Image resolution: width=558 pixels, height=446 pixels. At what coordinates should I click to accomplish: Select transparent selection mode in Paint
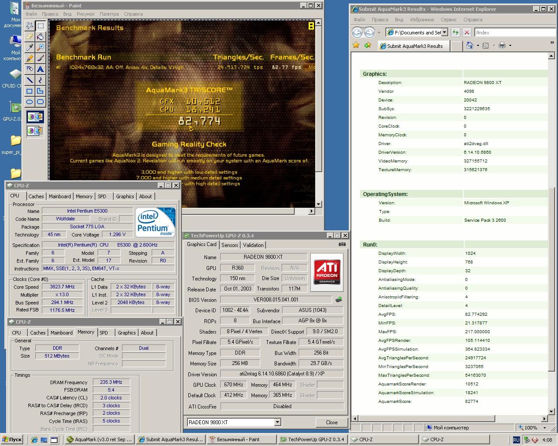[x=35, y=130]
